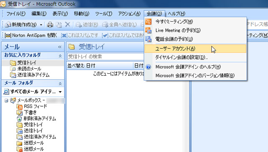The width and height of the screenshot is (268, 152).
Task: Click the Norton AntiSpam envelope icon
Action: coord(8,35)
